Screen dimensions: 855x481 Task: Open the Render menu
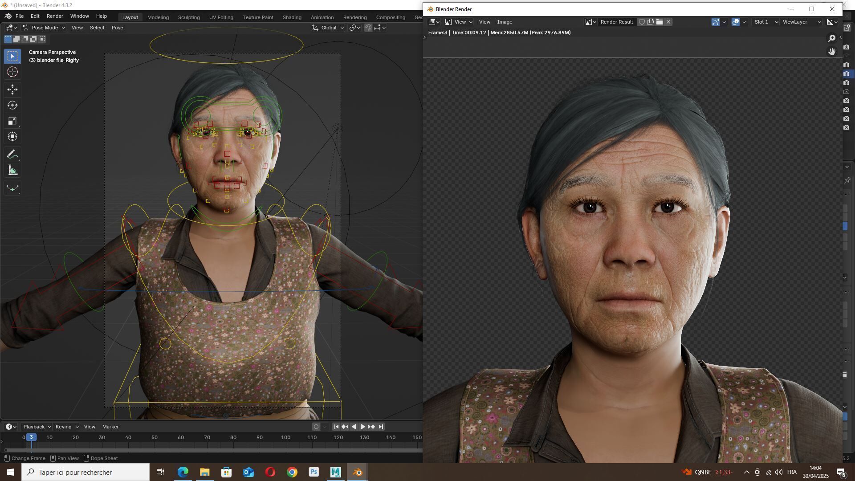pos(55,16)
